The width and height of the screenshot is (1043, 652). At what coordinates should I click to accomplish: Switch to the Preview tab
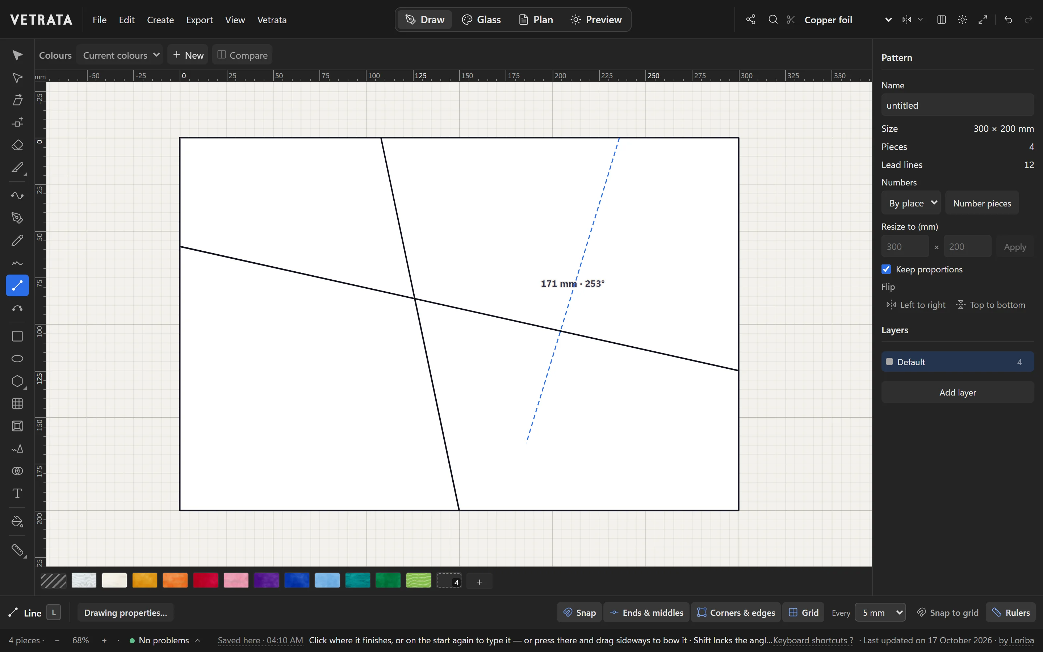tap(596, 20)
